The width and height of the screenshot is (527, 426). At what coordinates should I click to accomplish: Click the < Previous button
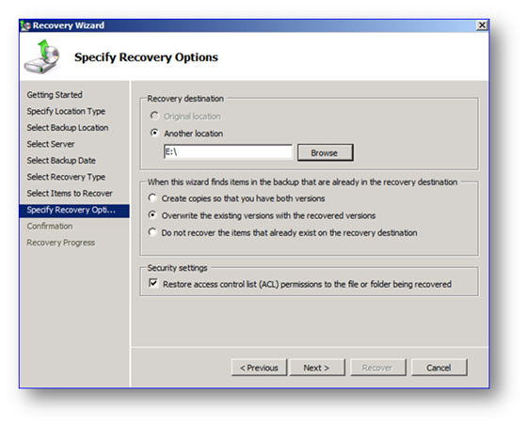[259, 368]
